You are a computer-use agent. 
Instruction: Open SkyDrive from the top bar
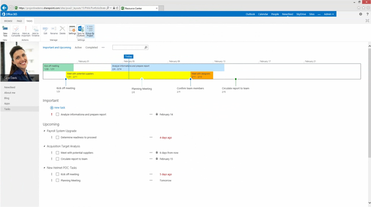(x=301, y=14)
